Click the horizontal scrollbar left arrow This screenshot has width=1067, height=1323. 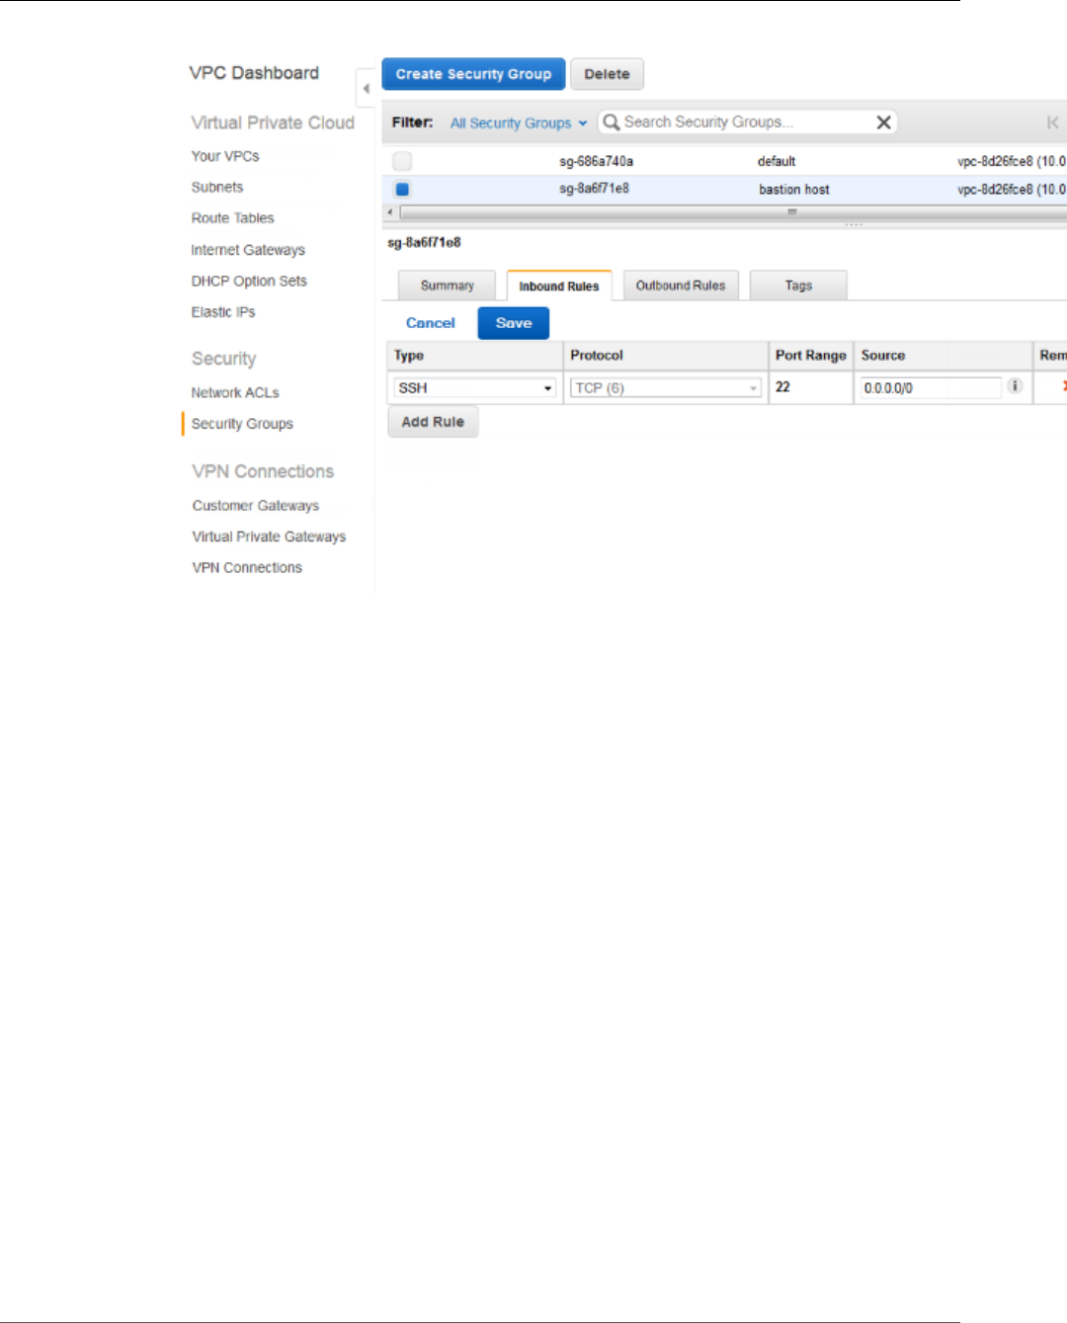click(390, 212)
